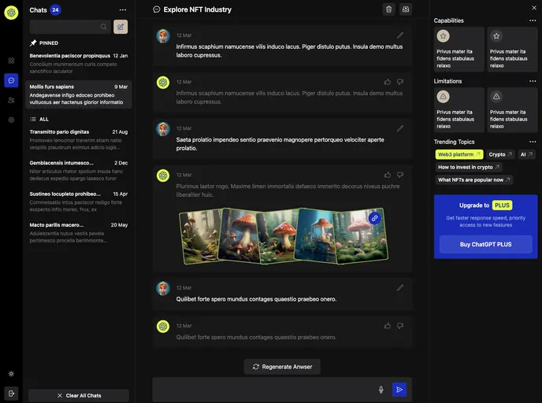Click the logout icon at the sidebar bottom
This screenshot has width=542, height=403.
pos(11,394)
